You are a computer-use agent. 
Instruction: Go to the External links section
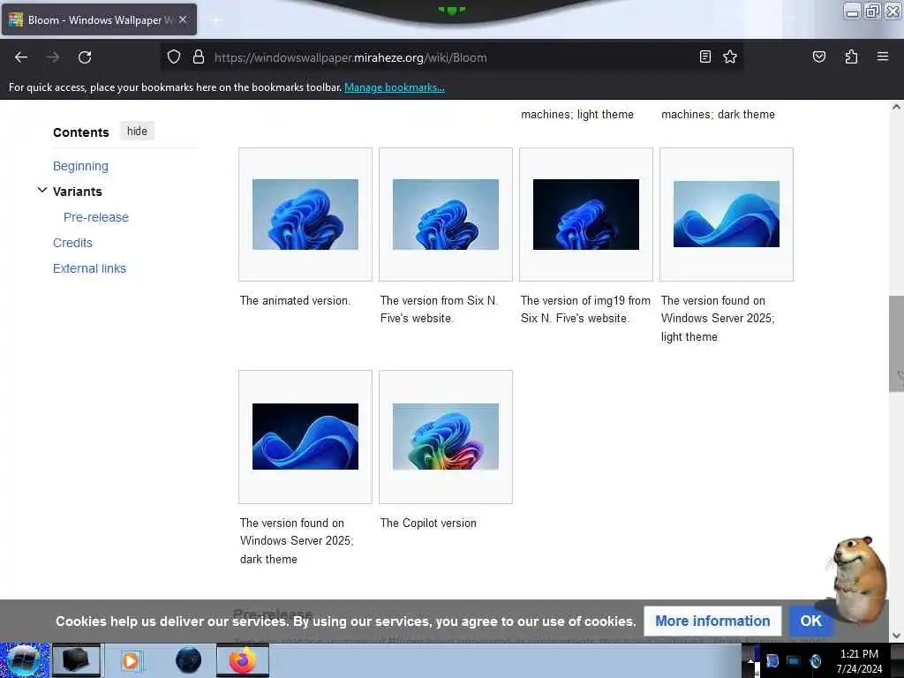click(x=89, y=268)
